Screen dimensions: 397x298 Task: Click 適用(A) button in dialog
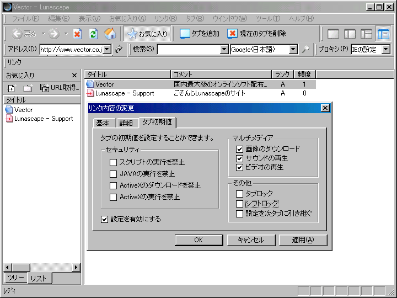[303, 240]
